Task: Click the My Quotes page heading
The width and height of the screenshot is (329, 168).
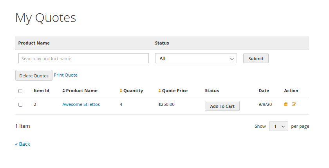Action: pyautogui.click(x=45, y=18)
